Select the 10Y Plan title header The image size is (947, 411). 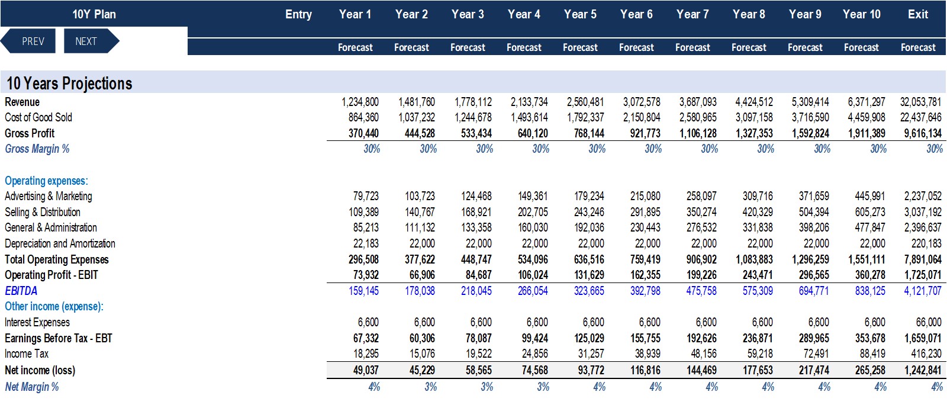[94, 14]
